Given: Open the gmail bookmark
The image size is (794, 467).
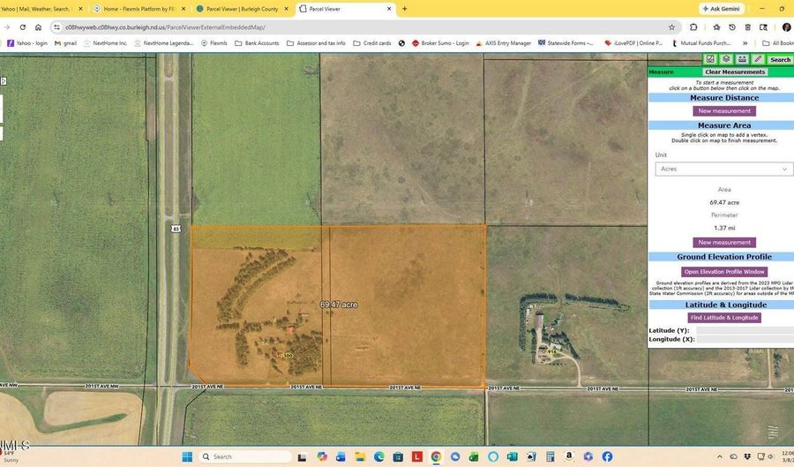Looking at the screenshot, I should 65,43.
